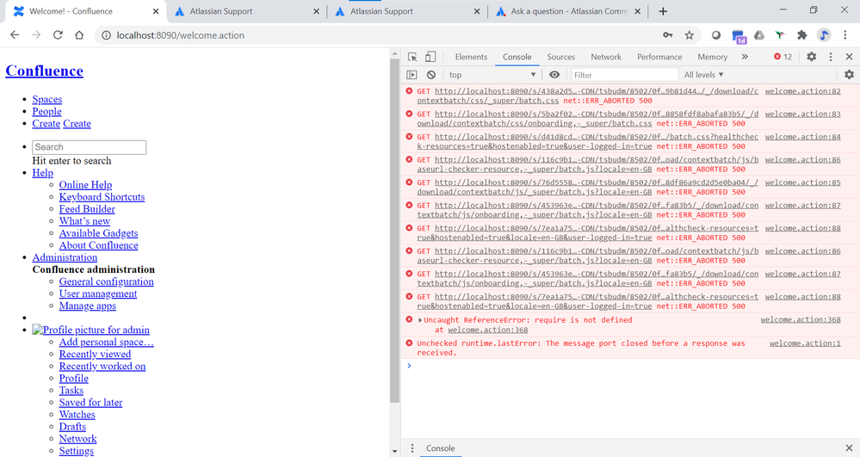Viewport: 860px width, 457px height.
Task: Open the People link
Action: tap(46, 111)
